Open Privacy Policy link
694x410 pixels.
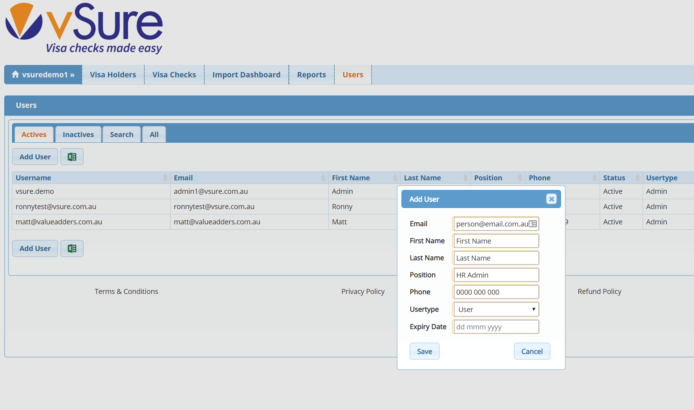(363, 291)
